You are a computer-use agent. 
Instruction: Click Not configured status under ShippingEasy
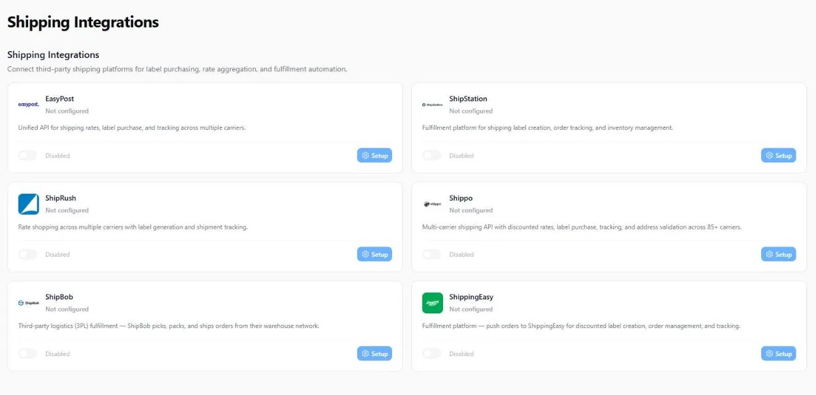(x=471, y=309)
